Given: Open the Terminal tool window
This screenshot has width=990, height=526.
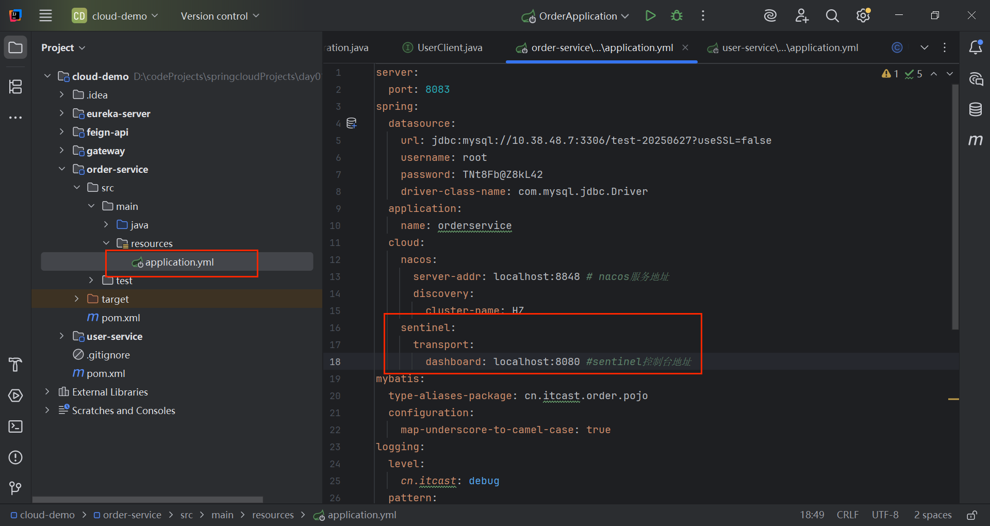Looking at the screenshot, I should (x=15, y=426).
